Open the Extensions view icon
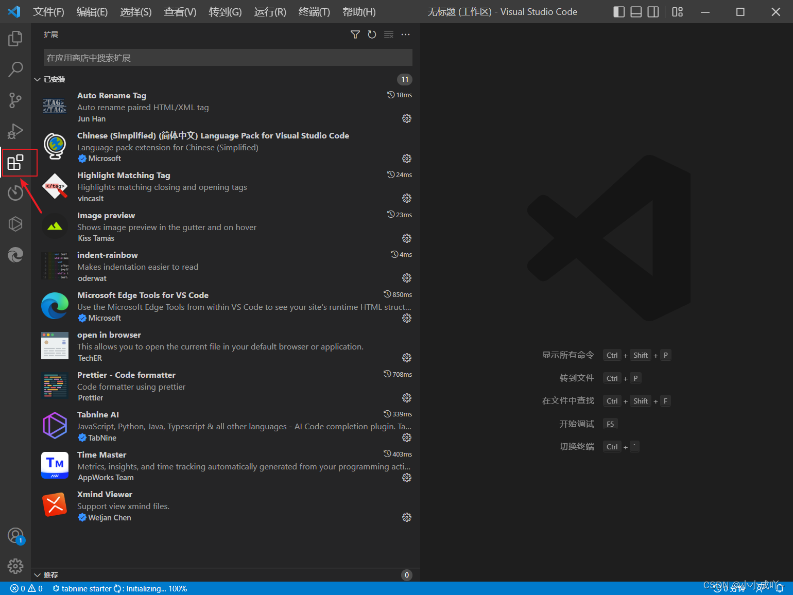 click(15, 163)
